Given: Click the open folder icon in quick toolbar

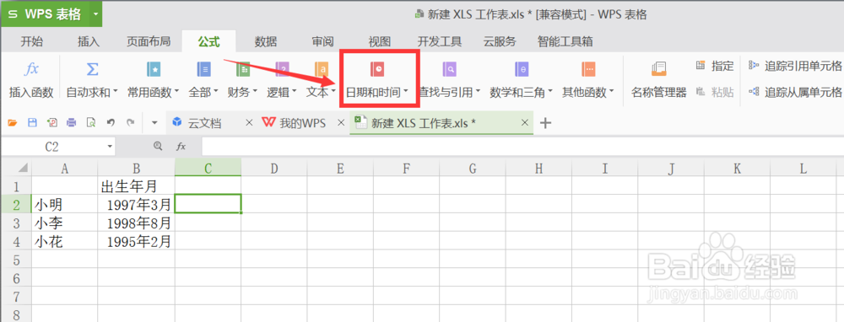Looking at the screenshot, I should [13, 123].
